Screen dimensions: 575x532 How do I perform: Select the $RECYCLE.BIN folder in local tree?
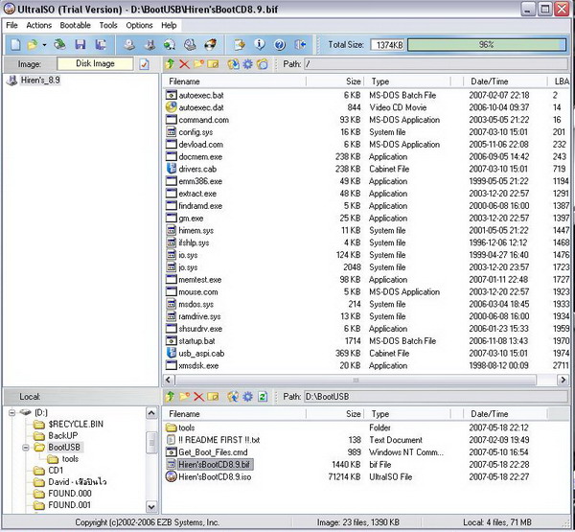point(76,424)
